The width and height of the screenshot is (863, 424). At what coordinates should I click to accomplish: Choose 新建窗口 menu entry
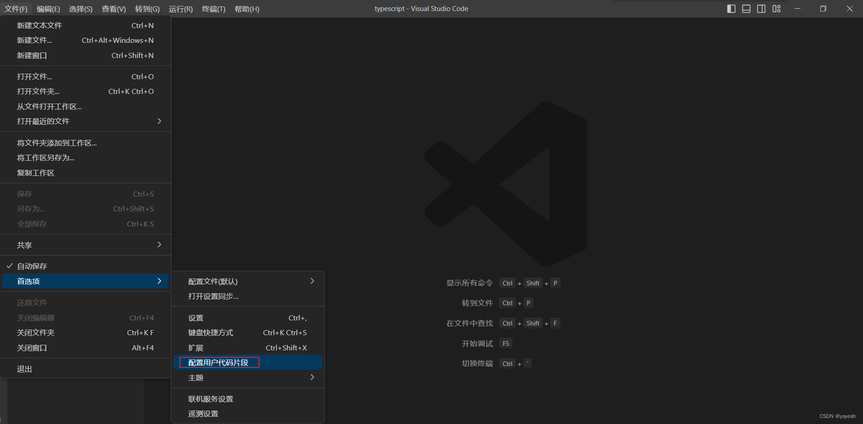(86, 55)
